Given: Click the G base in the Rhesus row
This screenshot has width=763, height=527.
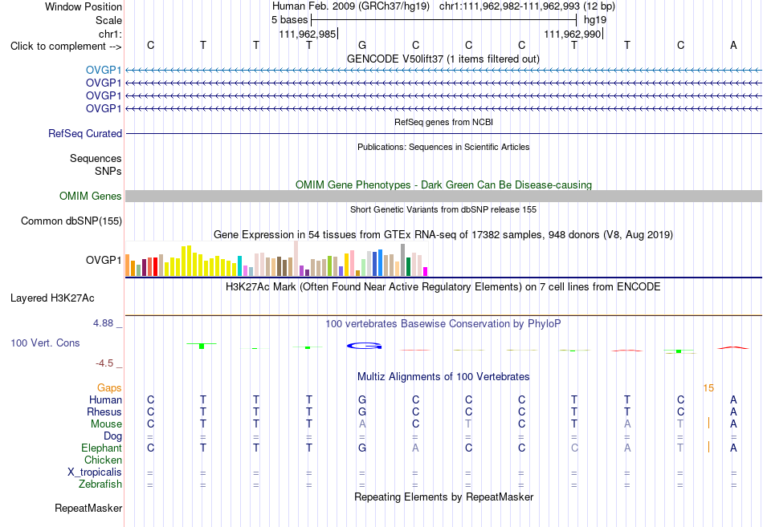Looking at the screenshot, I should click(x=362, y=411).
